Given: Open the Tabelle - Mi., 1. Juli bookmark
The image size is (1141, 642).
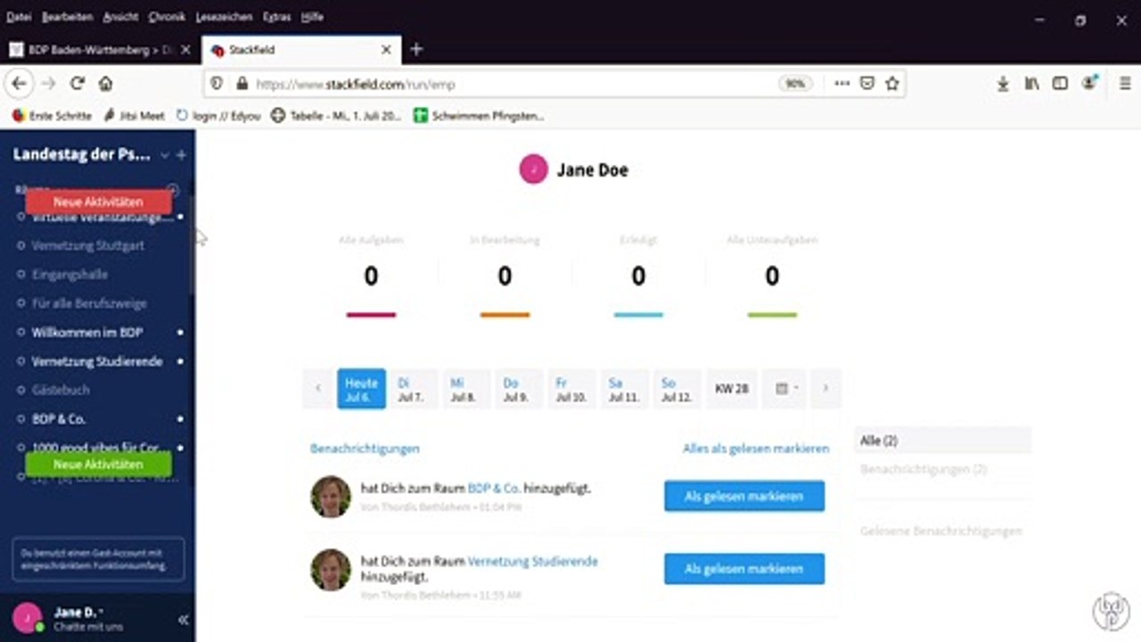Looking at the screenshot, I should (x=337, y=116).
